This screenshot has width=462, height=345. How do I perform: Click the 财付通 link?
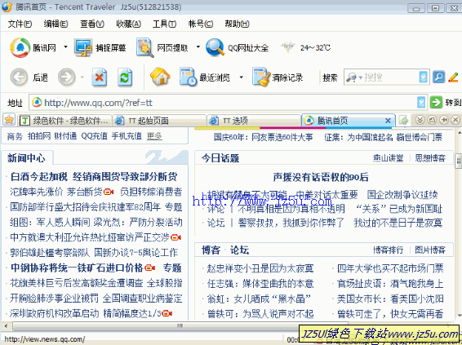[x=65, y=136]
